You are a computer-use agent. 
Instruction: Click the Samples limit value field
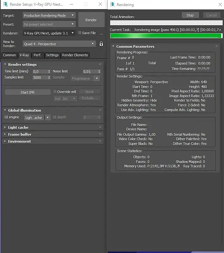(x=40, y=77)
